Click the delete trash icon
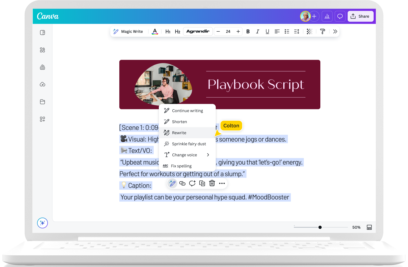 [x=212, y=183]
